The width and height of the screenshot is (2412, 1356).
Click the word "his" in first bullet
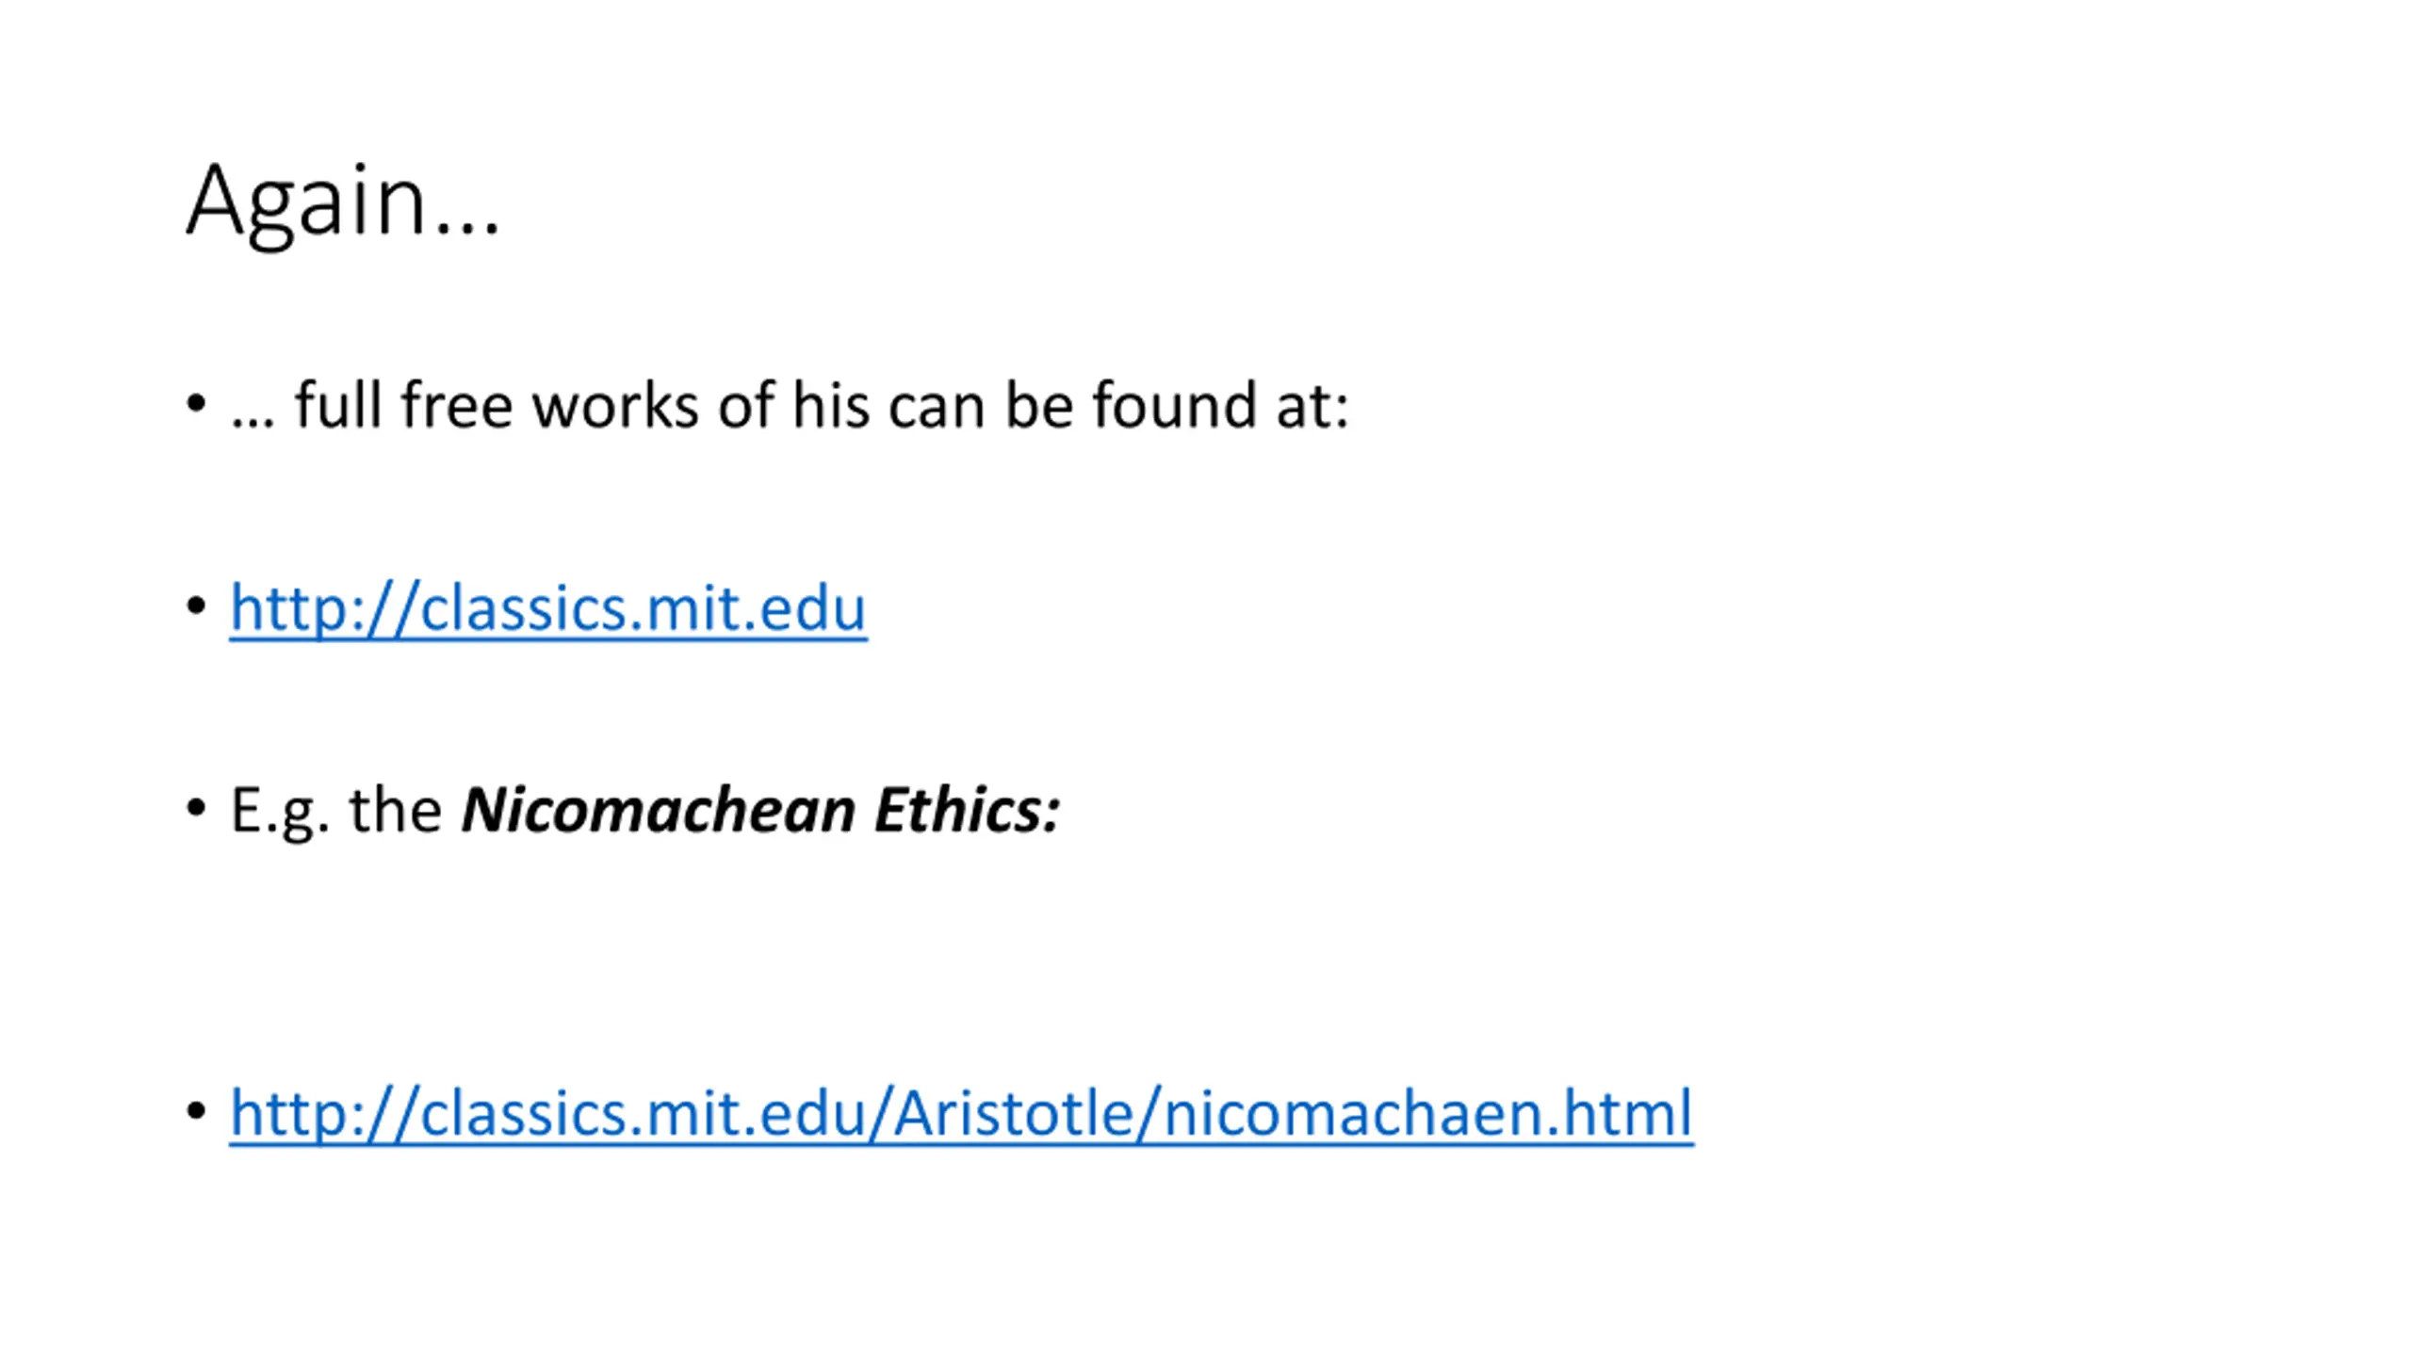(830, 405)
